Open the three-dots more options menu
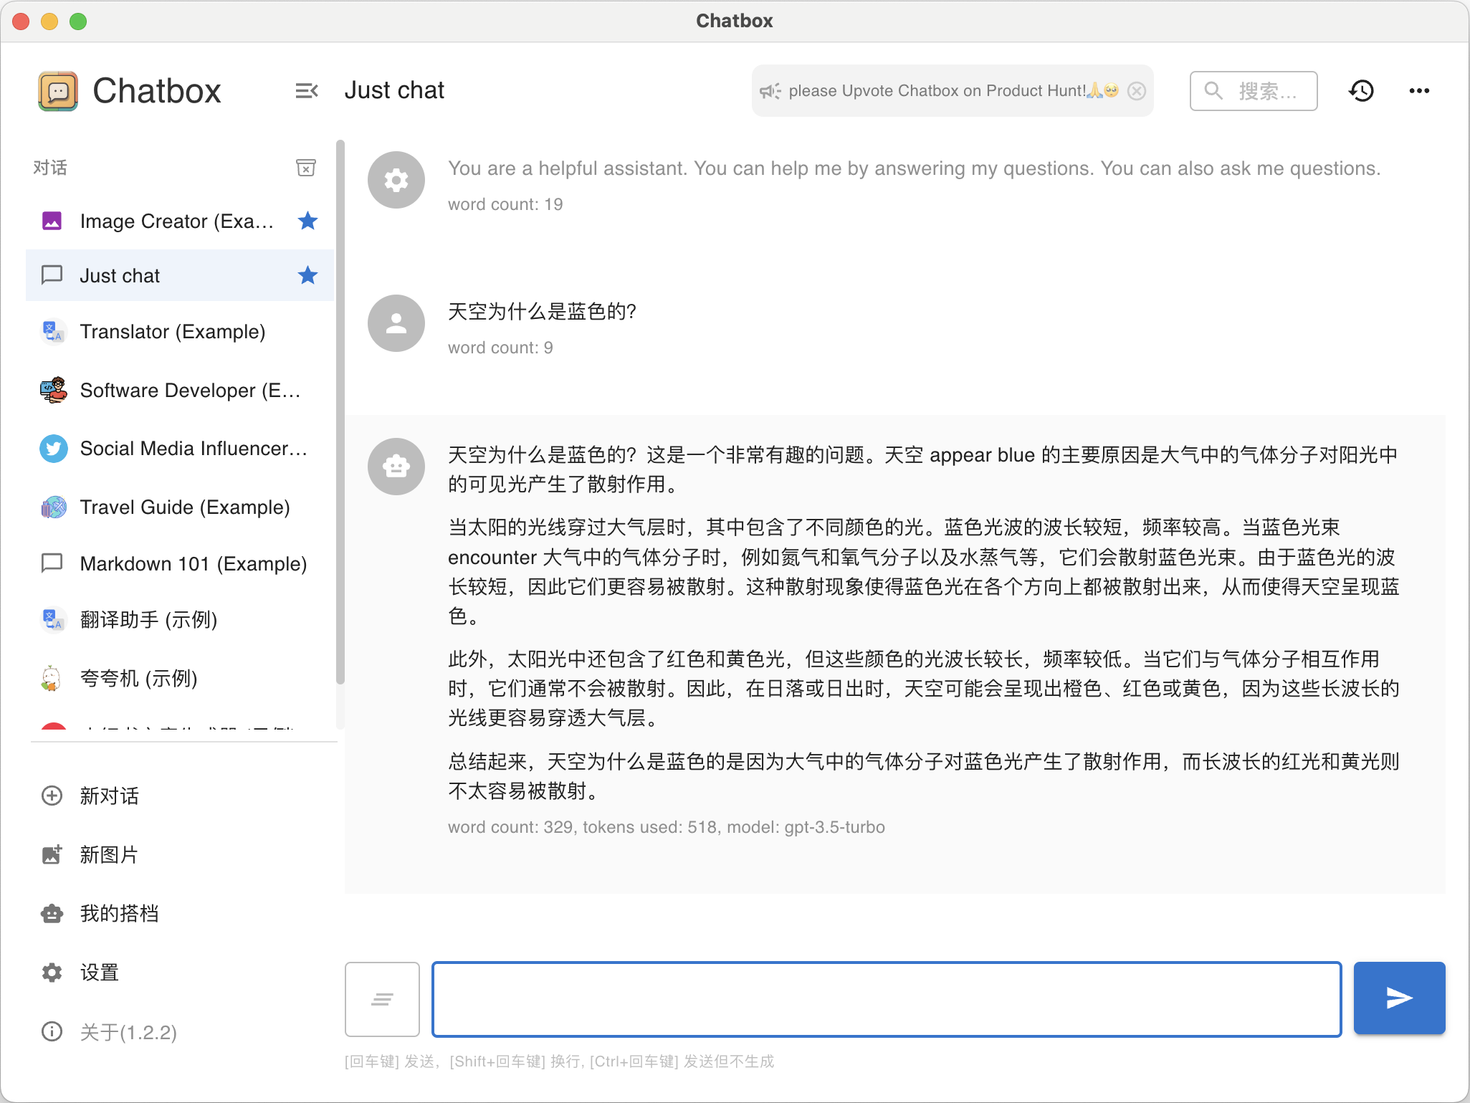Viewport: 1470px width, 1103px height. coord(1418,91)
